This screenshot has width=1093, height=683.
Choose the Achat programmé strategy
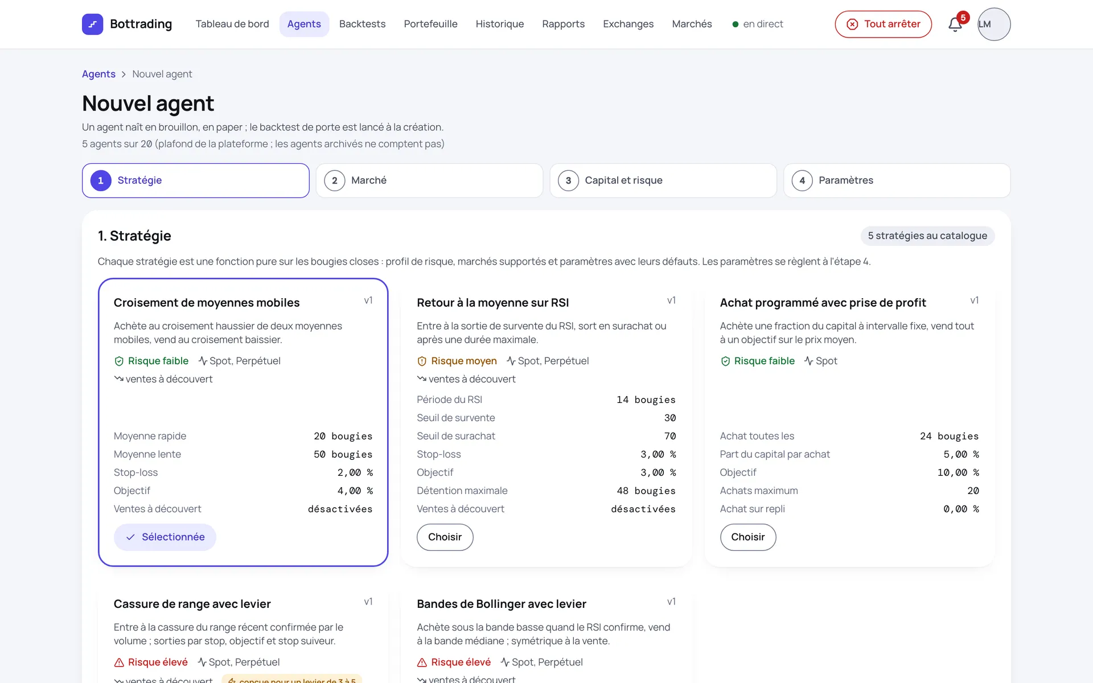(748, 537)
